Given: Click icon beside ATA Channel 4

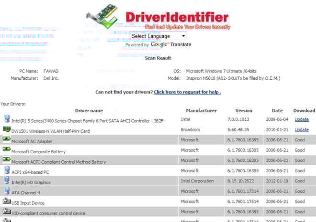Looking at the screenshot, I should [7, 190].
